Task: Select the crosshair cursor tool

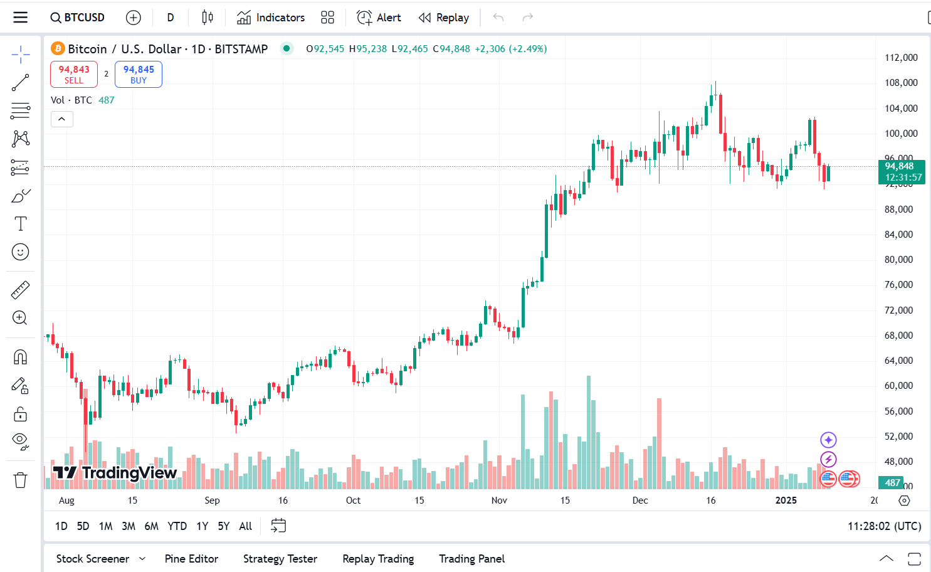Action: pyautogui.click(x=21, y=54)
